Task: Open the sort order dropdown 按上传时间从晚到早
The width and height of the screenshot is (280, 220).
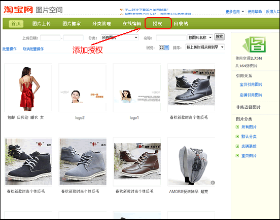Action: 205,47
